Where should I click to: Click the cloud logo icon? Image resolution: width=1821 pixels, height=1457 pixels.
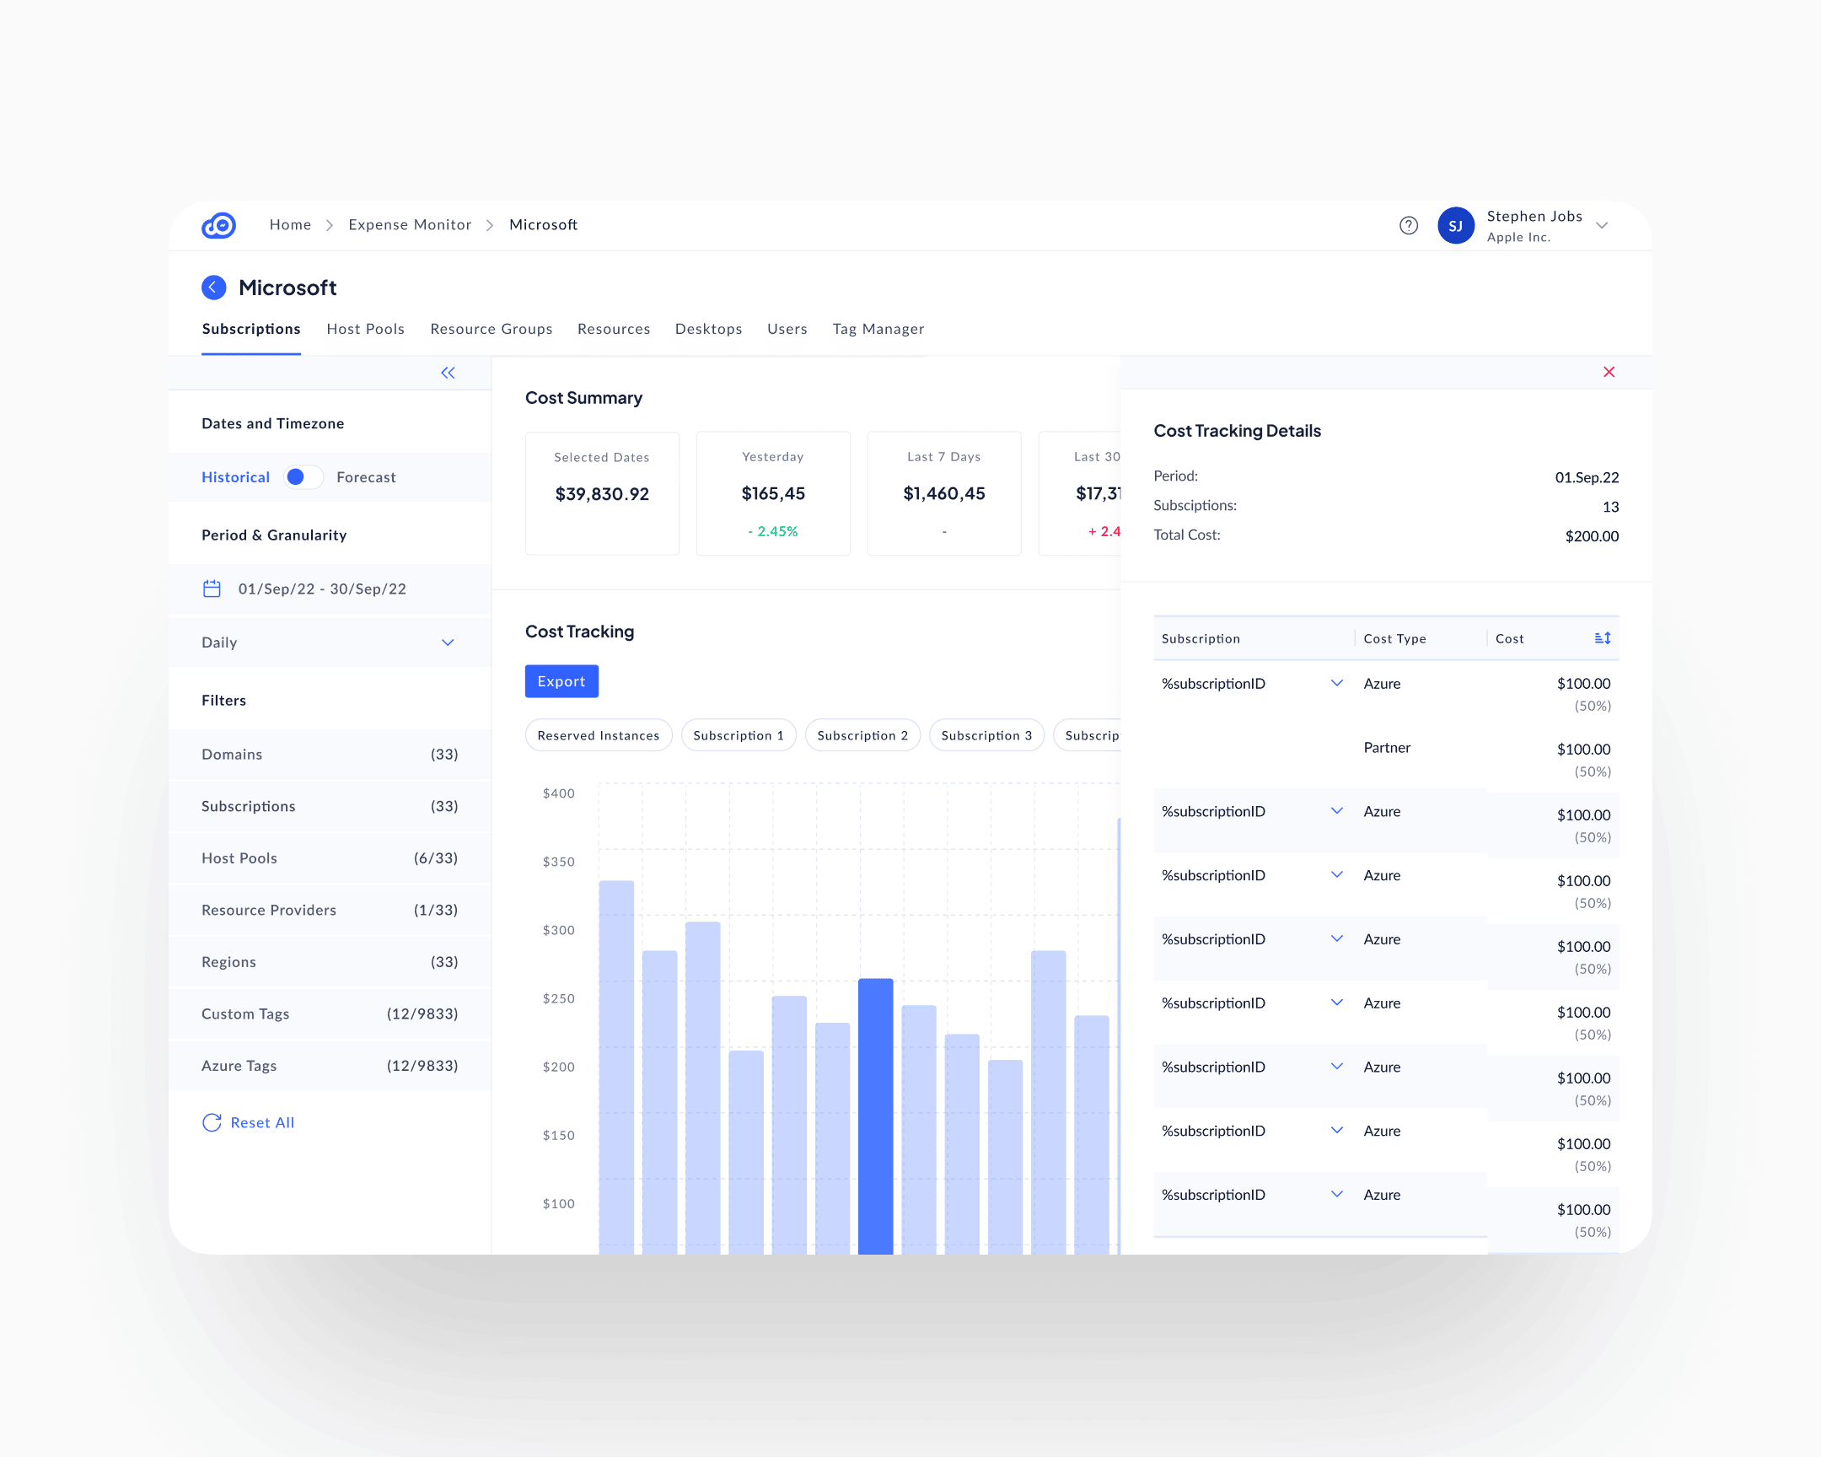[x=218, y=224]
